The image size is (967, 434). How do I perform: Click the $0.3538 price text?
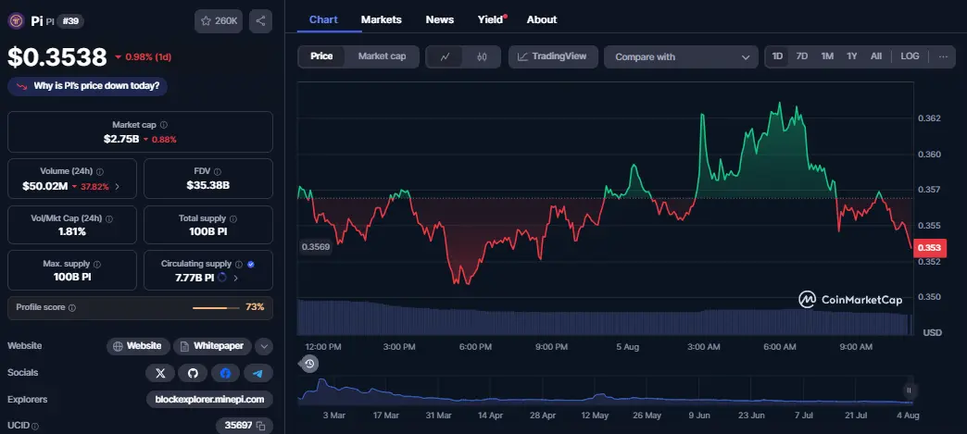pyautogui.click(x=57, y=57)
